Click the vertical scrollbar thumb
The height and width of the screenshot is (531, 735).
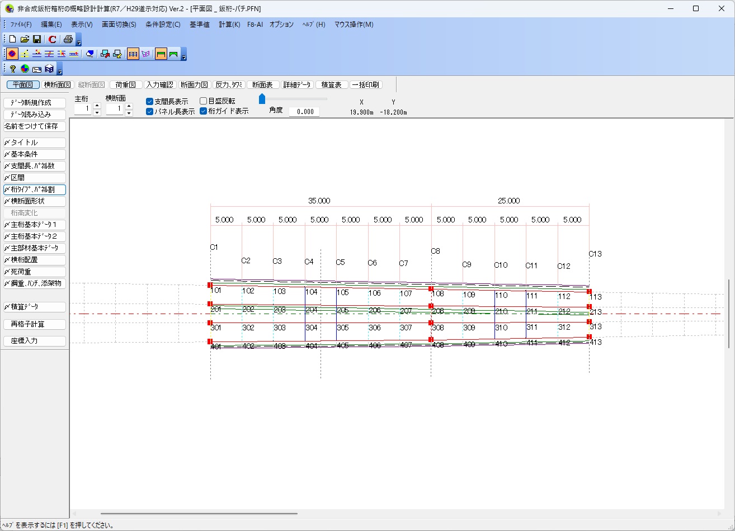click(729, 314)
